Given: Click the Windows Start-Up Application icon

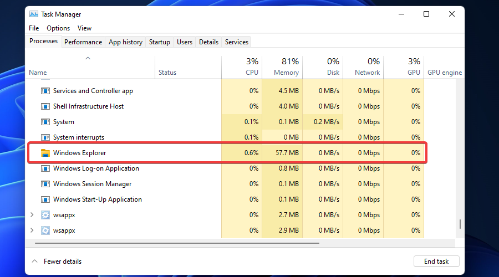Looking at the screenshot, I should [x=45, y=200].
